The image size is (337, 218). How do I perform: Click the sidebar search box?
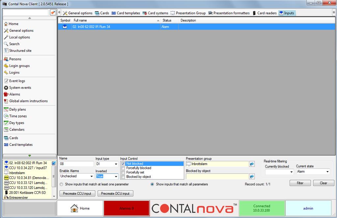point(26,13)
